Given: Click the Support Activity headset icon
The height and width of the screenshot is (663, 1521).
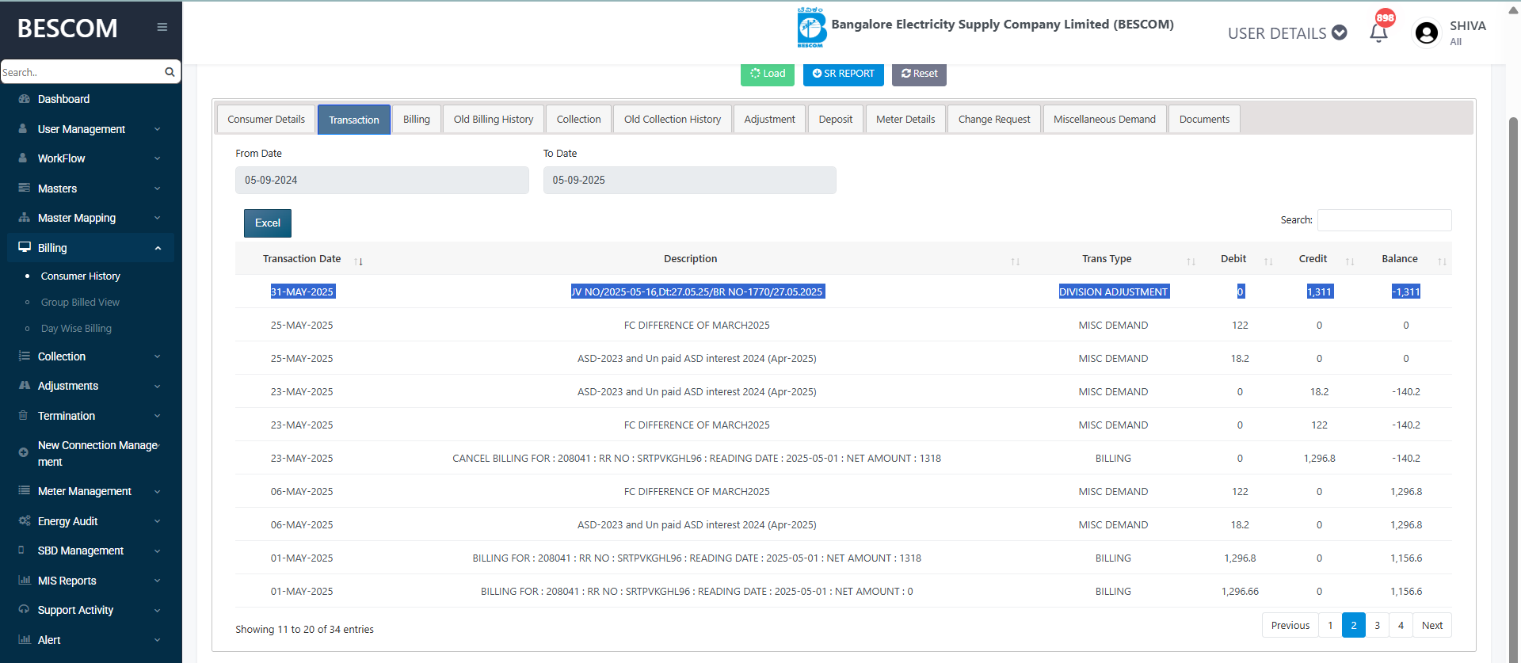Looking at the screenshot, I should 24,610.
